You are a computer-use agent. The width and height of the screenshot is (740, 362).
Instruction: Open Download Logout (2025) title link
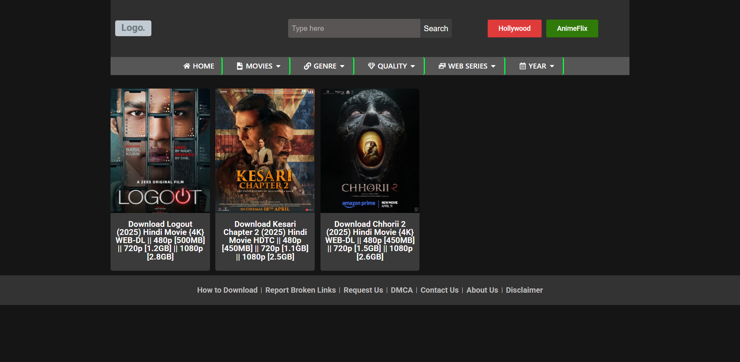click(x=160, y=240)
